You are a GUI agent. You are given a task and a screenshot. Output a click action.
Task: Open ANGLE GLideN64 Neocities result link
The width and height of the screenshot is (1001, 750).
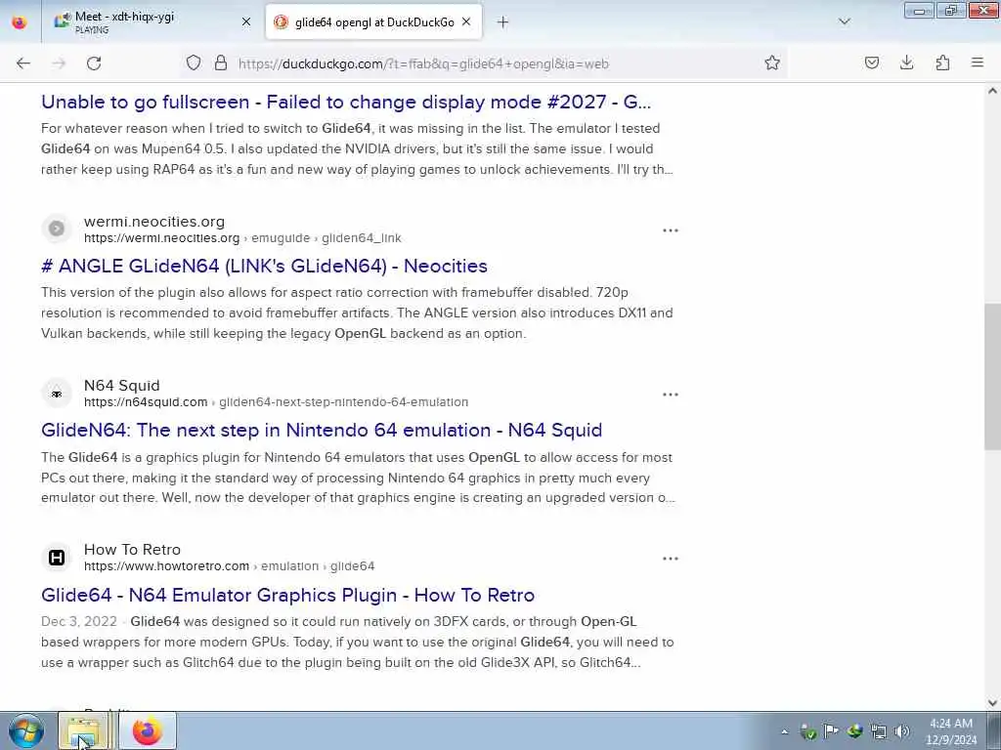[264, 266]
